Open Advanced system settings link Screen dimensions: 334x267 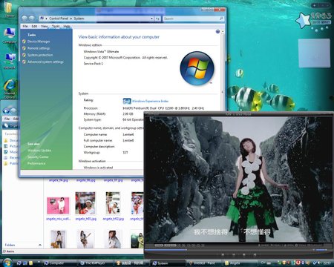pos(45,62)
